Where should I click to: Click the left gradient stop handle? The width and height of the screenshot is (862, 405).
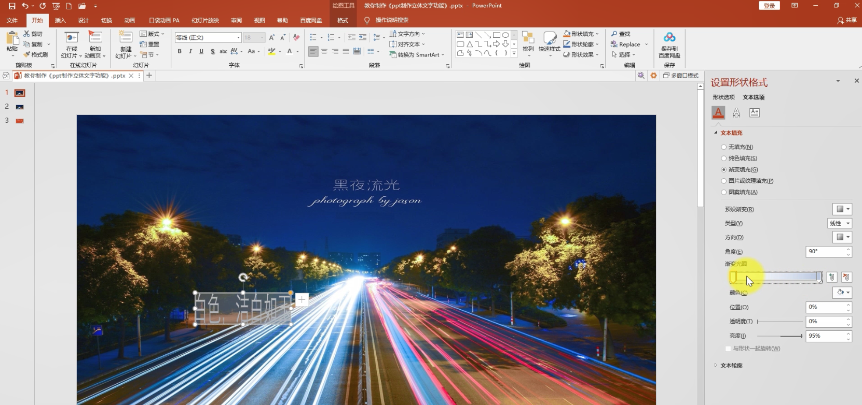pyautogui.click(x=733, y=277)
